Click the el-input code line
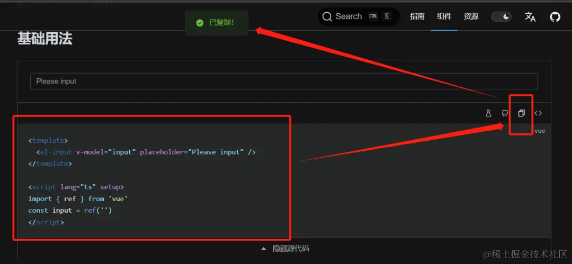Viewport: 572px width, 264px height. 146,152
